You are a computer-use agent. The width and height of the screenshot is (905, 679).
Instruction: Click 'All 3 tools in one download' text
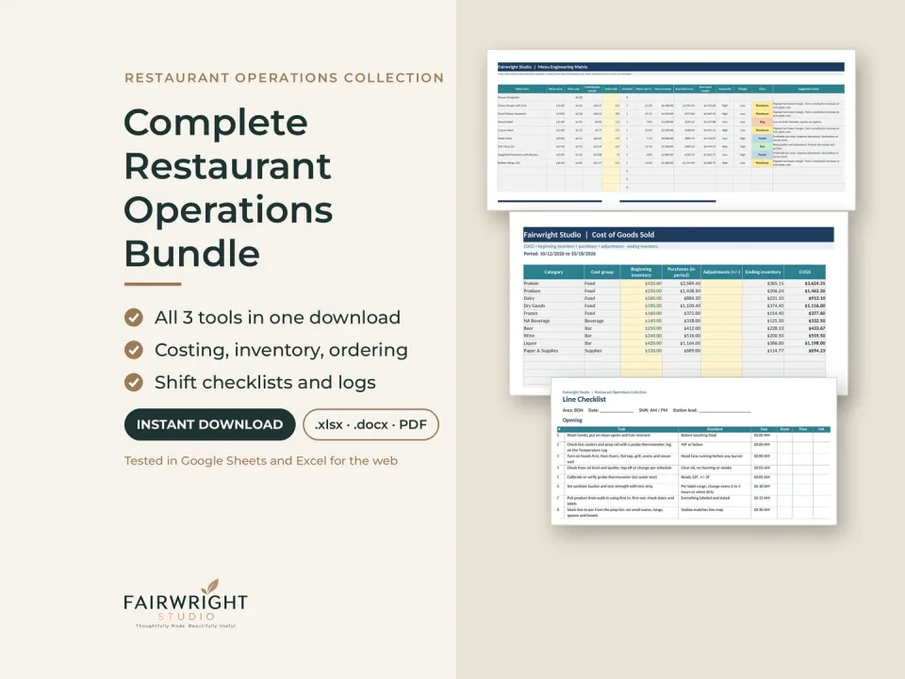click(x=277, y=318)
